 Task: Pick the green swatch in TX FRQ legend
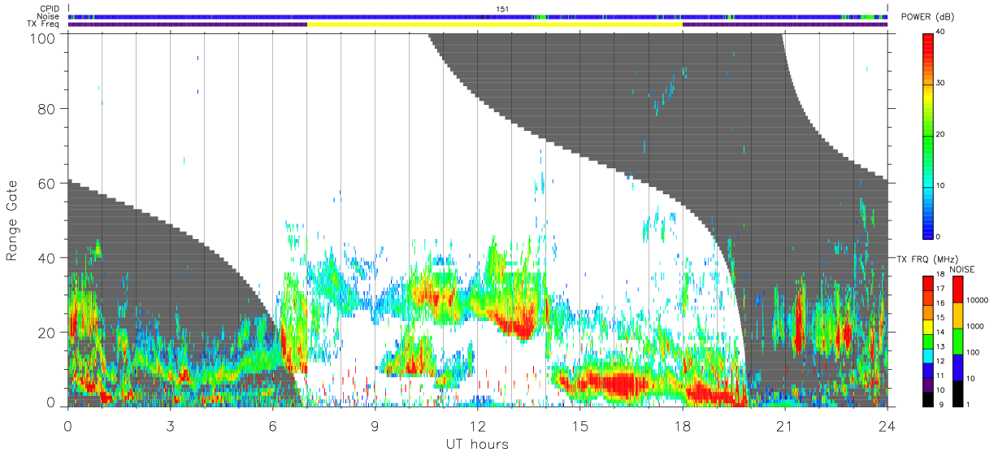click(x=927, y=341)
